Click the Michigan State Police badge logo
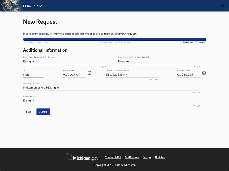 [7, 5]
